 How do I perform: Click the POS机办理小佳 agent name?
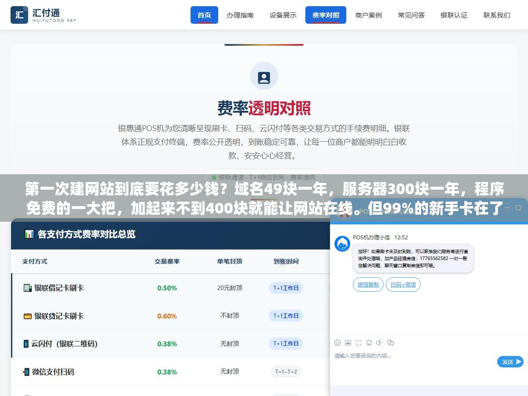click(371, 237)
